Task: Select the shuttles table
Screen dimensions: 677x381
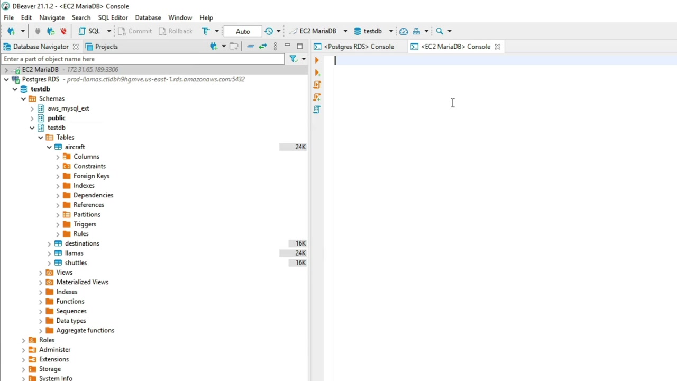Action: [x=76, y=263]
